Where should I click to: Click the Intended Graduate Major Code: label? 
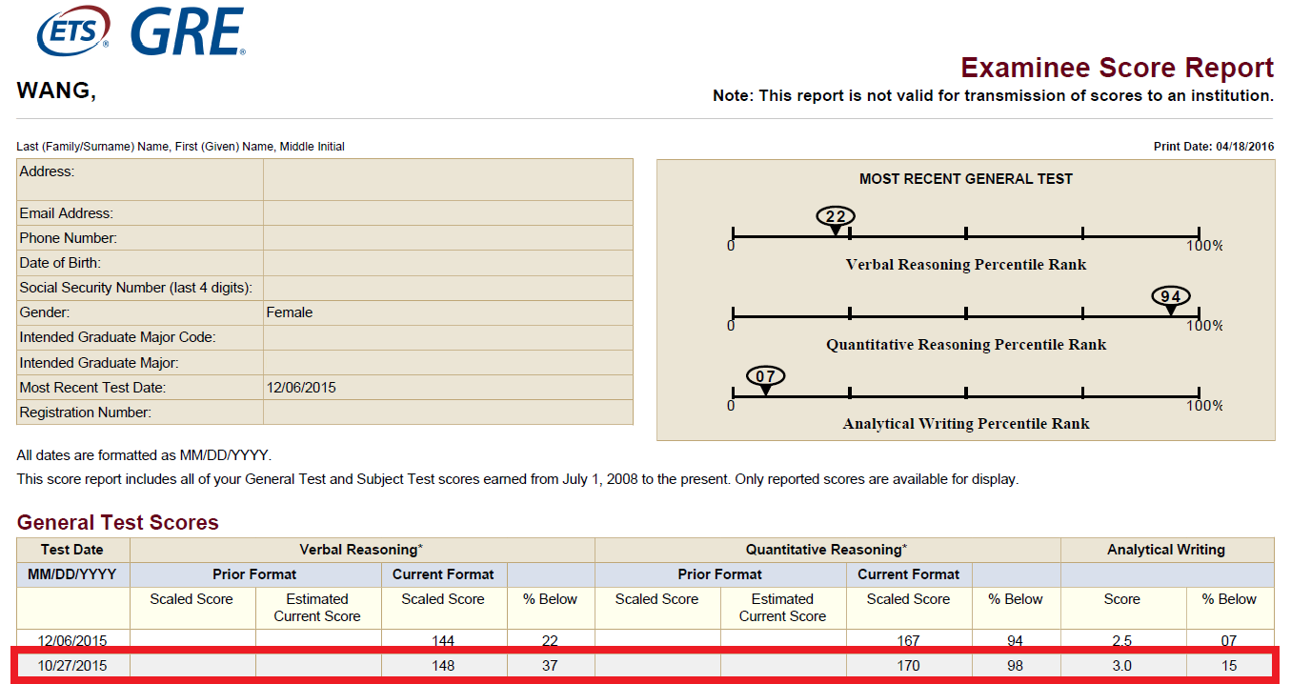coord(117,337)
